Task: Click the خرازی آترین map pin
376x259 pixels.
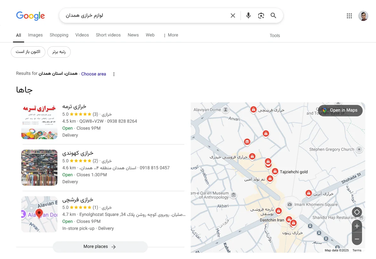Action: 309,193
